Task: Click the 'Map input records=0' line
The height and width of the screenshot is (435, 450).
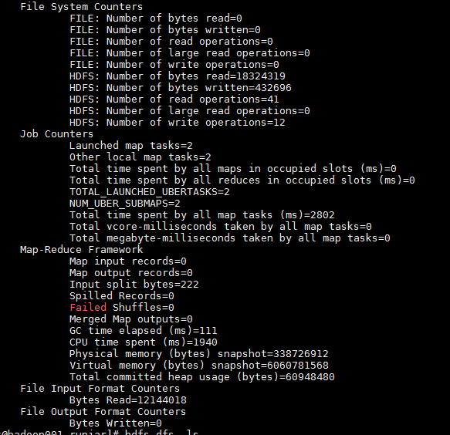Action: (127, 261)
